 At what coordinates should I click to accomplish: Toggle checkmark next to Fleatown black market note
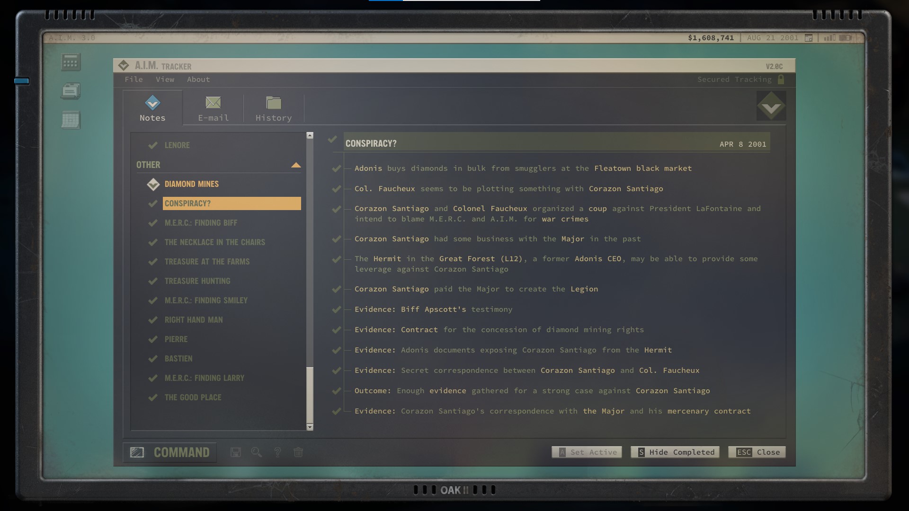click(x=337, y=168)
